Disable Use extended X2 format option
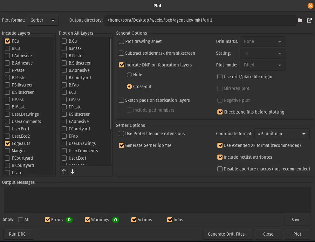Screen dimensions: 315x242 click(x=220, y=145)
